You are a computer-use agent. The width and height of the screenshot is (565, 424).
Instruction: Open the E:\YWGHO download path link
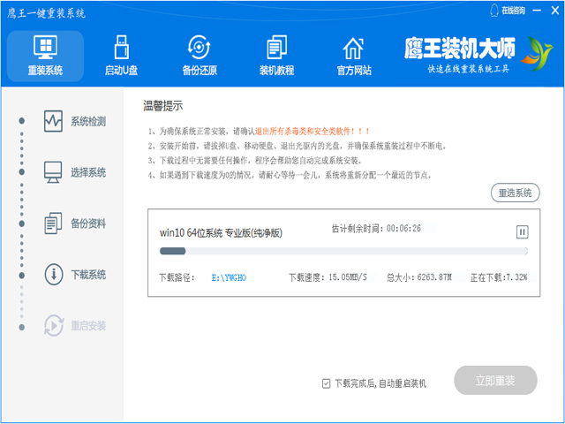coord(229,277)
